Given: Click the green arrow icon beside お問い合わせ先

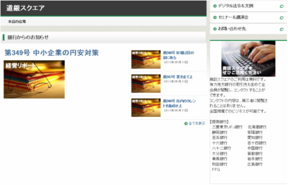Looking at the screenshot, I should click(x=215, y=29).
